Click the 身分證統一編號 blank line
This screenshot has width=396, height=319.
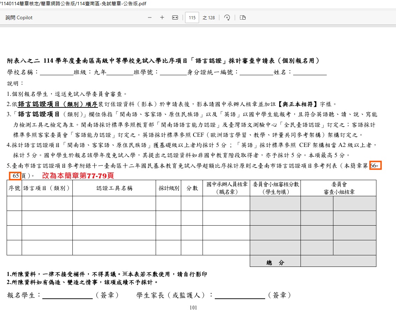(256, 73)
